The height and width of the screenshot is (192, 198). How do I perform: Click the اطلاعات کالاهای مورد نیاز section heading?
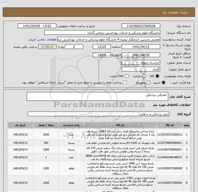pos(172,105)
